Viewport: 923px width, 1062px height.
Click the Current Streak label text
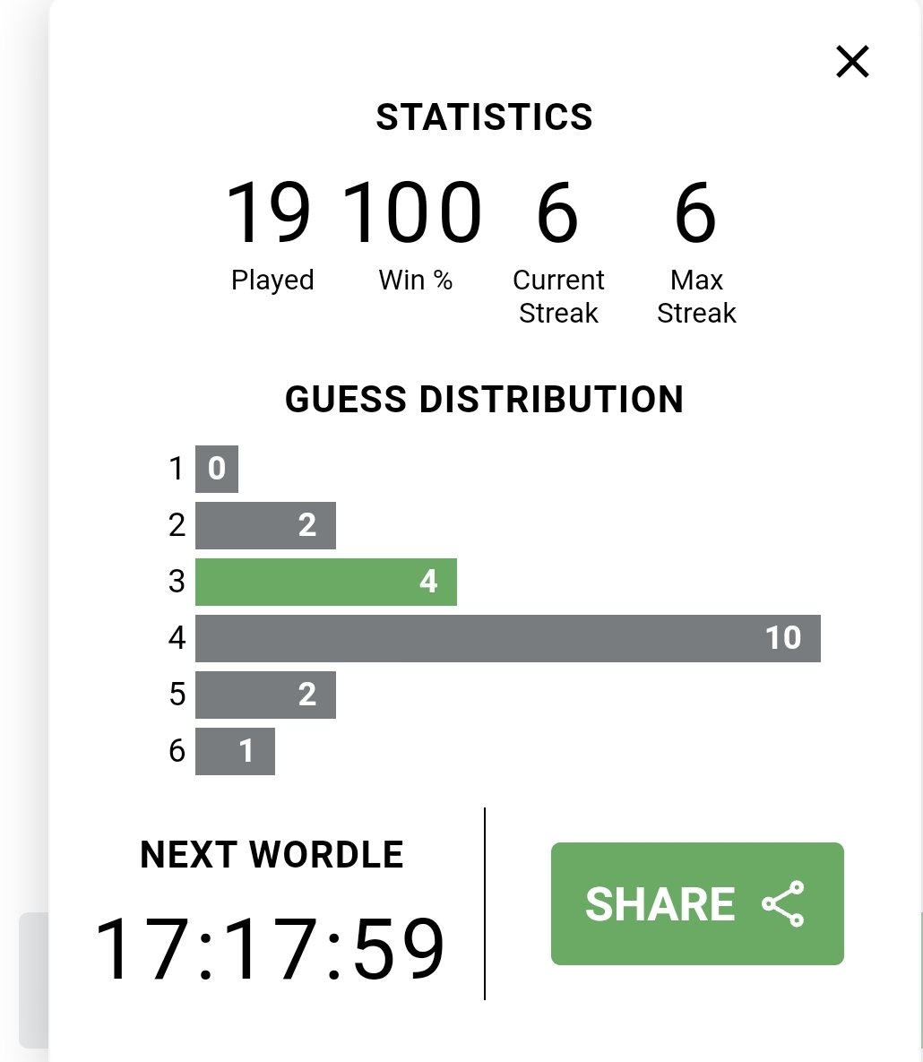coord(558,297)
